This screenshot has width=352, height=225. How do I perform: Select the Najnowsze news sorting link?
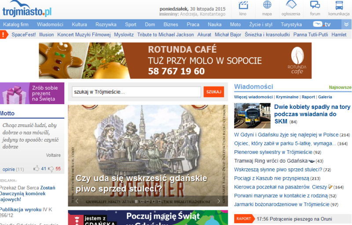click(340, 87)
